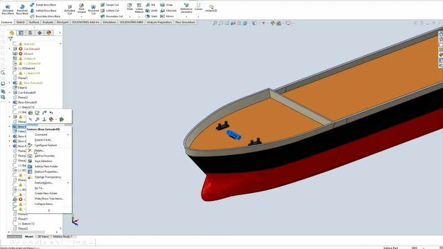443x249 pixels.
Task: Open the Flow Simulation tab
Action: tap(185, 22)
